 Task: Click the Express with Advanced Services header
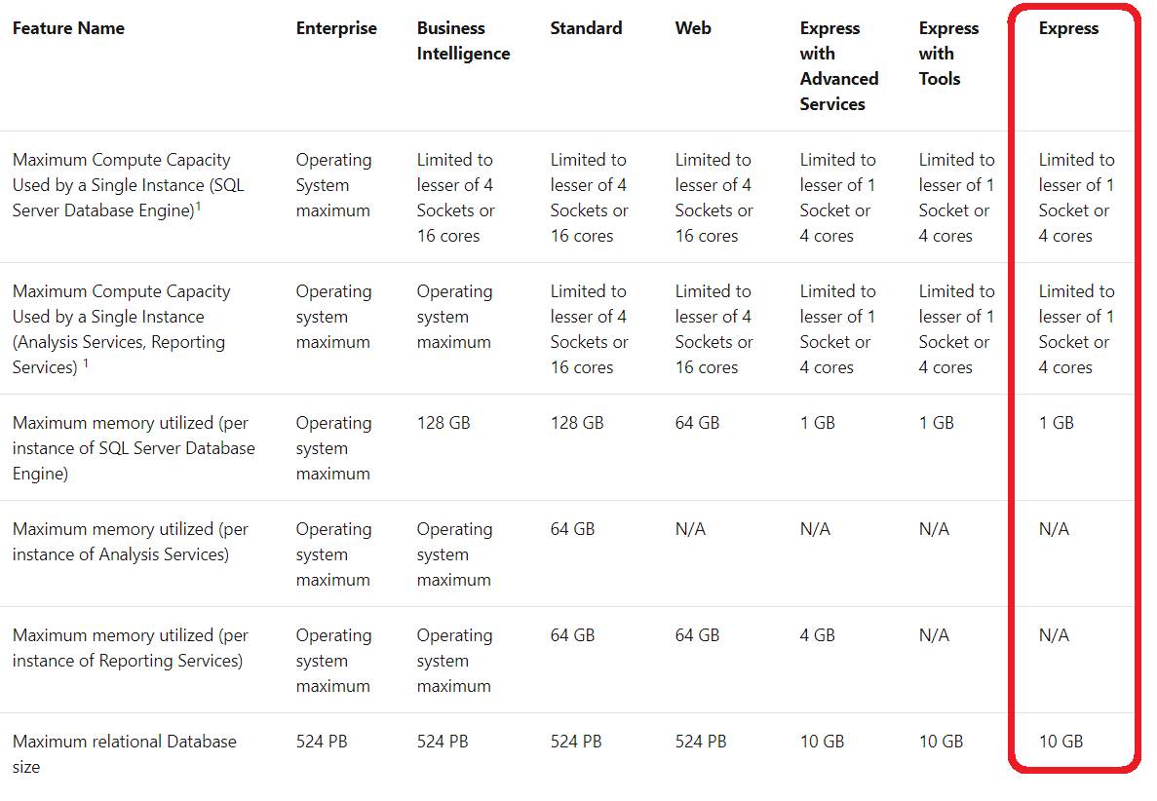(x=838, y=66)
